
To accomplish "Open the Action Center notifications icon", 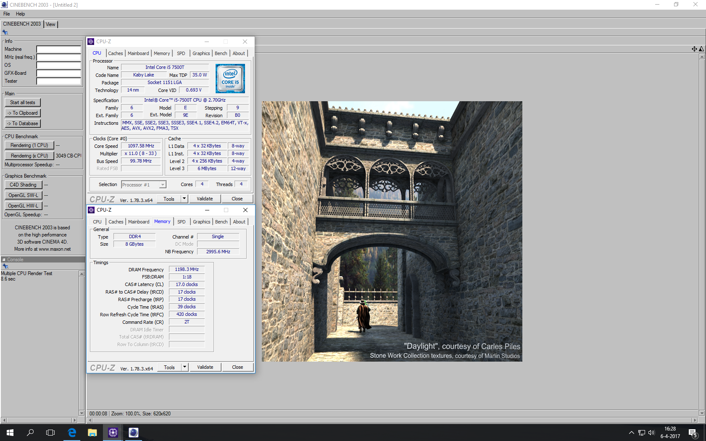I will tap(693, 433).
